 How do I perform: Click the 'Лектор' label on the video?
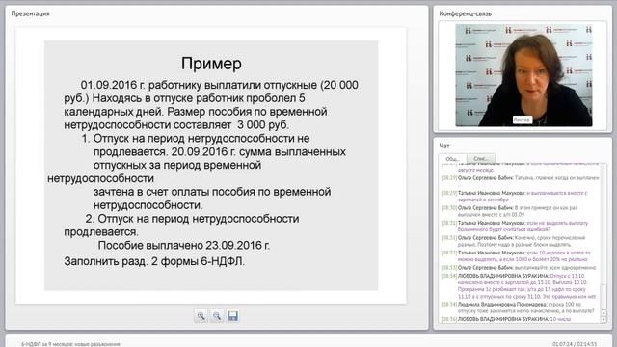tap(523, 120)
